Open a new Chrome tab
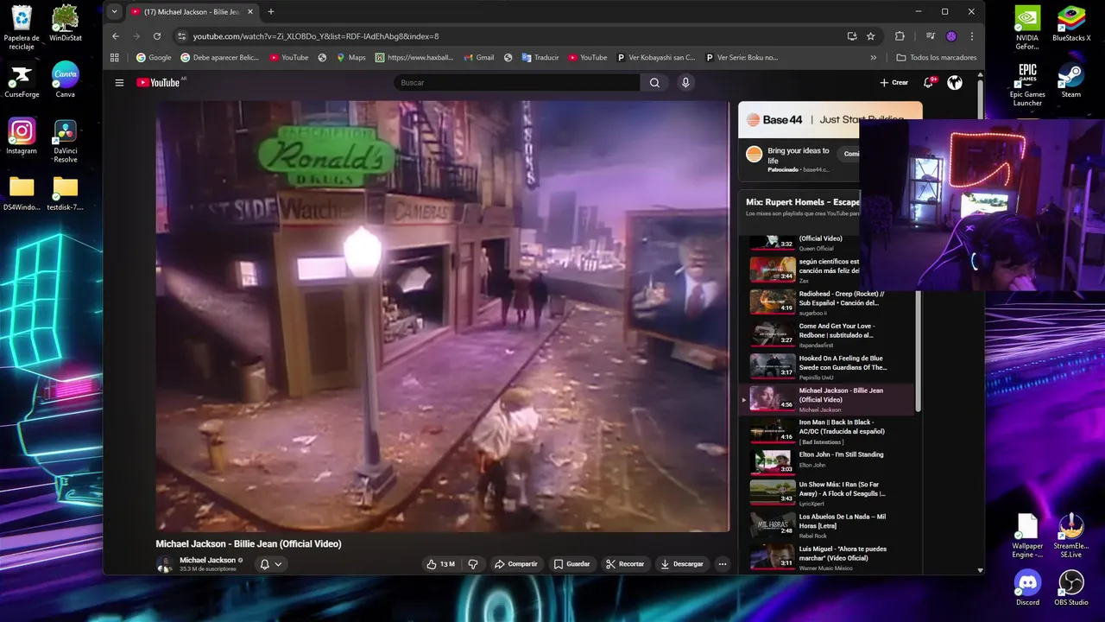 (x=271, y=12)
